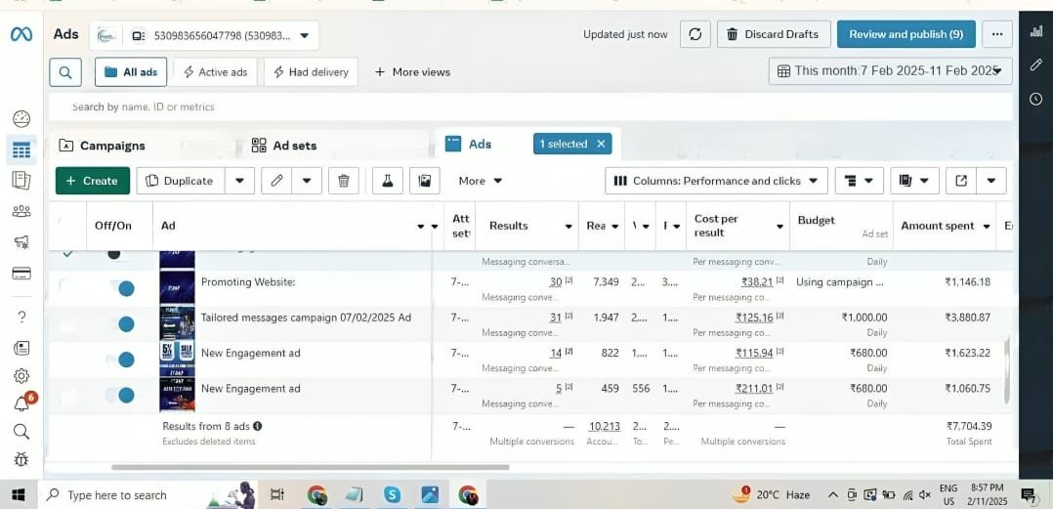This screenshot has width=1053, height=509.
Task: Click the export share icon in toolbar
Action: click(961, 181)
